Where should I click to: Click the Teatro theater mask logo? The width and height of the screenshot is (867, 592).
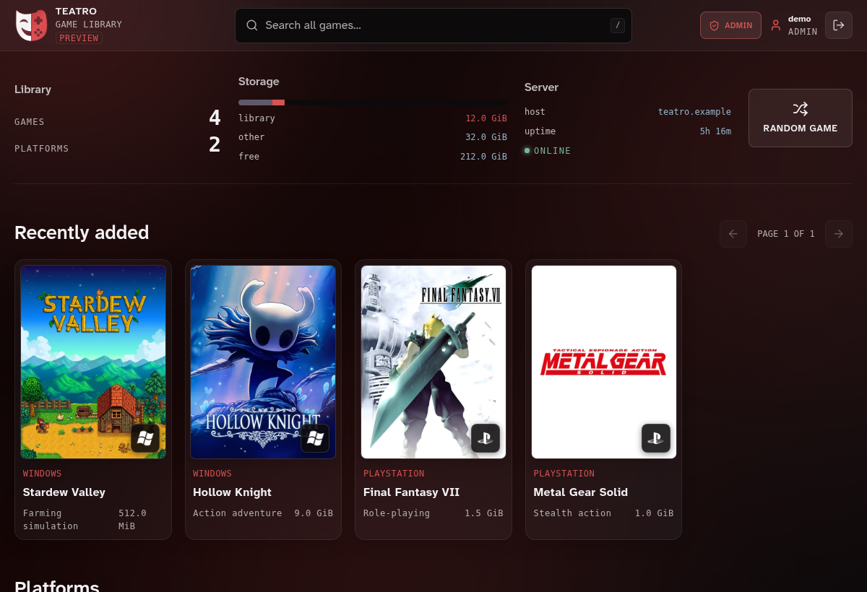[32, 25]
